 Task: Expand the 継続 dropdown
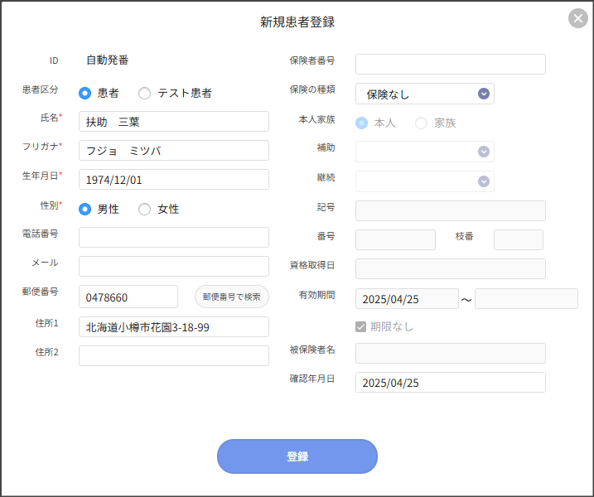pos(424,181)
